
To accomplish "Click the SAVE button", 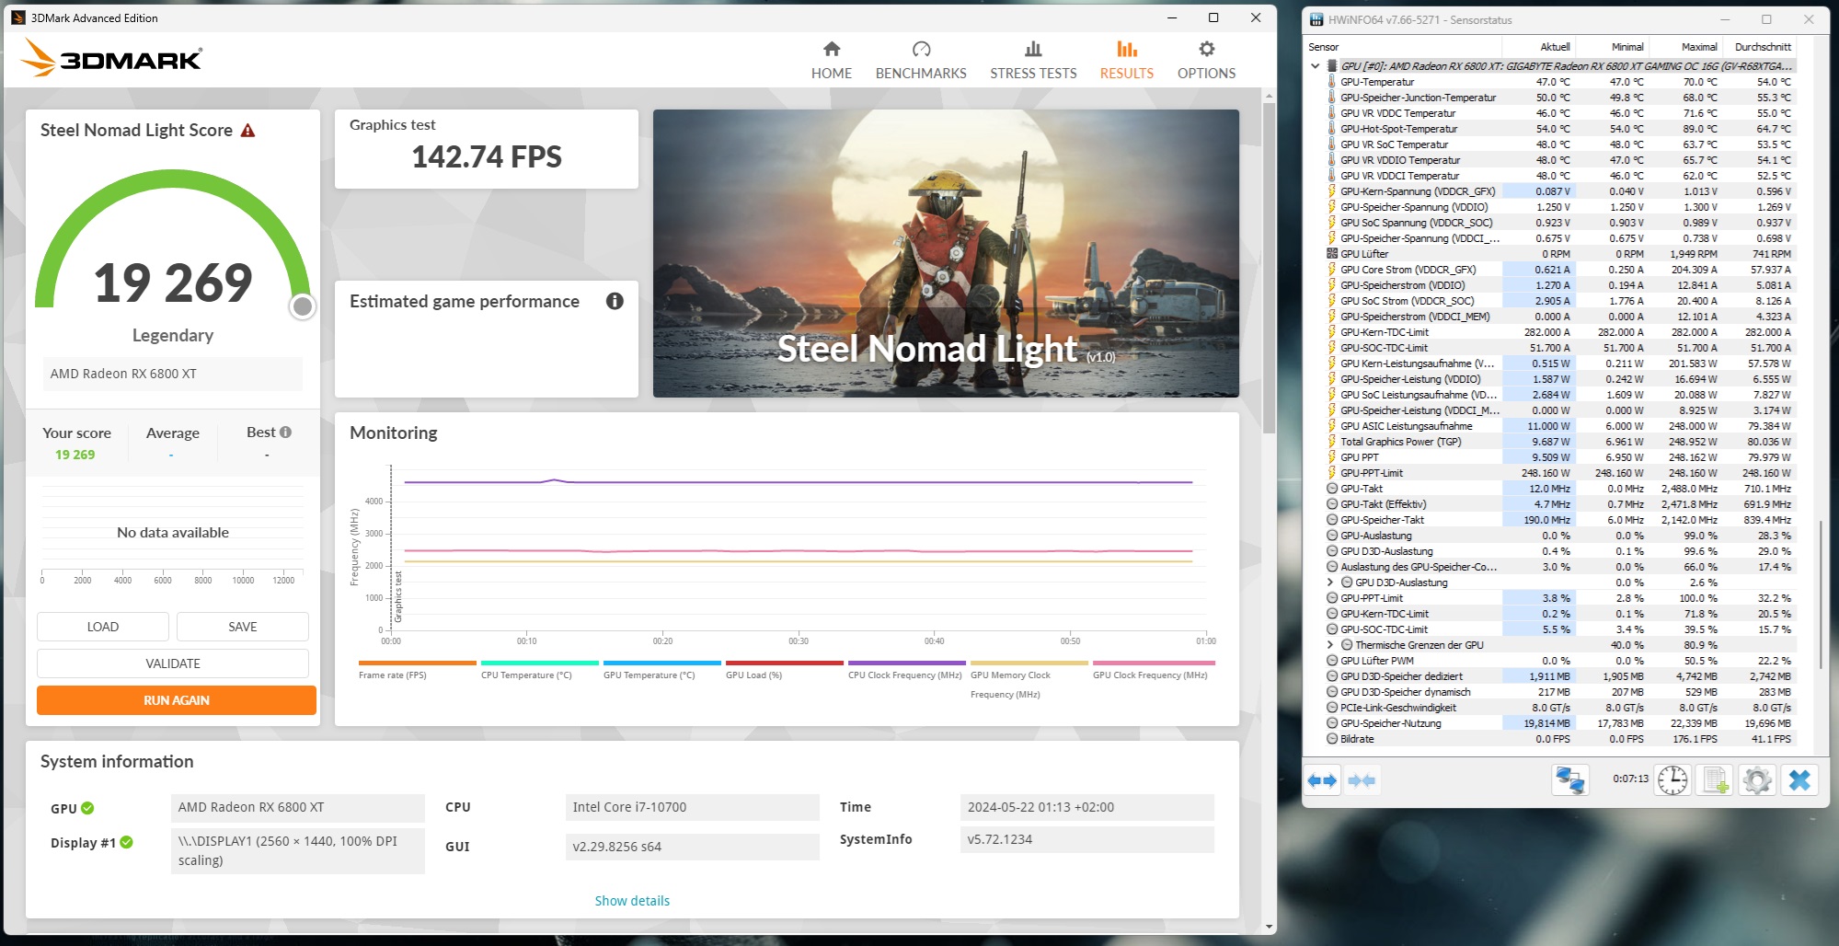I will click(243, 627).
